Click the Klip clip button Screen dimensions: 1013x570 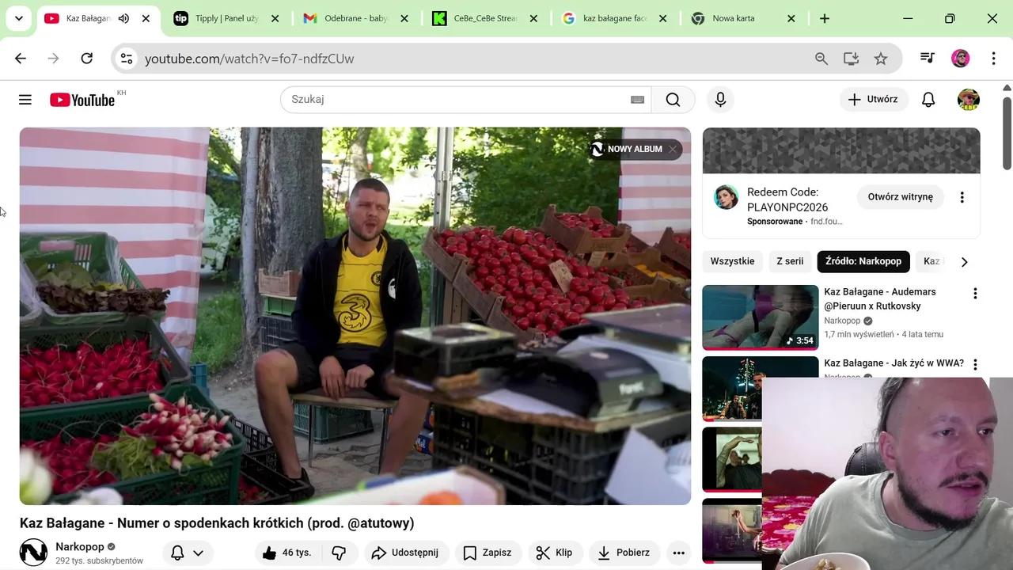click(x=554, y=553)
